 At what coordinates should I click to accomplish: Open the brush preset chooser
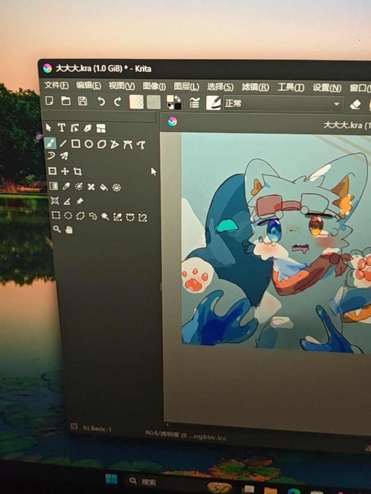click(x=214, y=103)
